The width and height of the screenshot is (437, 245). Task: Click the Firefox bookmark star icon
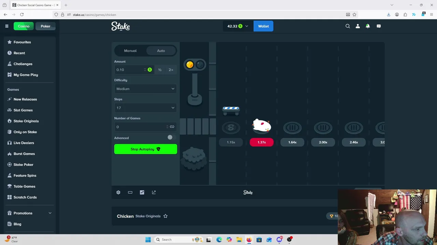[354, 15]
